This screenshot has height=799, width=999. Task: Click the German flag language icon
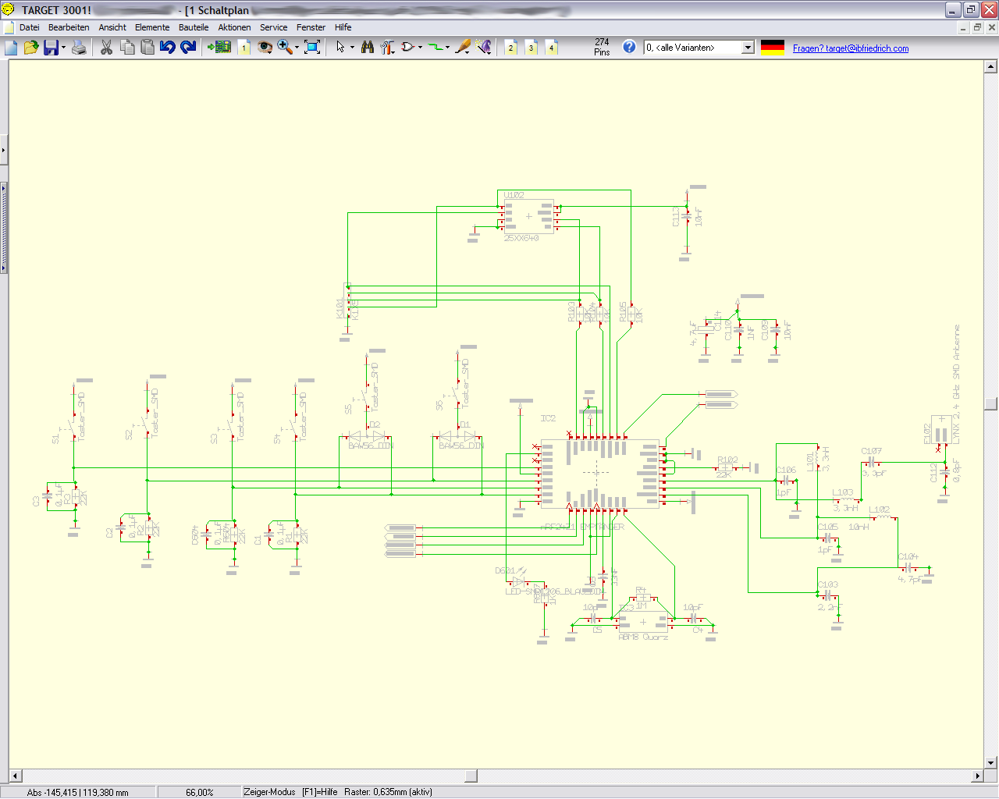(x=772, y=48)
